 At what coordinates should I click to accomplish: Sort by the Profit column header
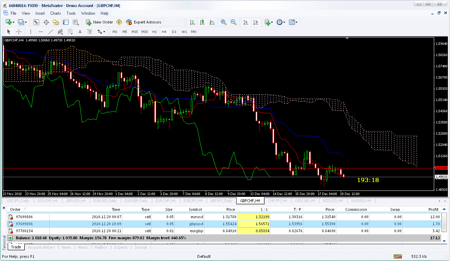coord(421,209)
